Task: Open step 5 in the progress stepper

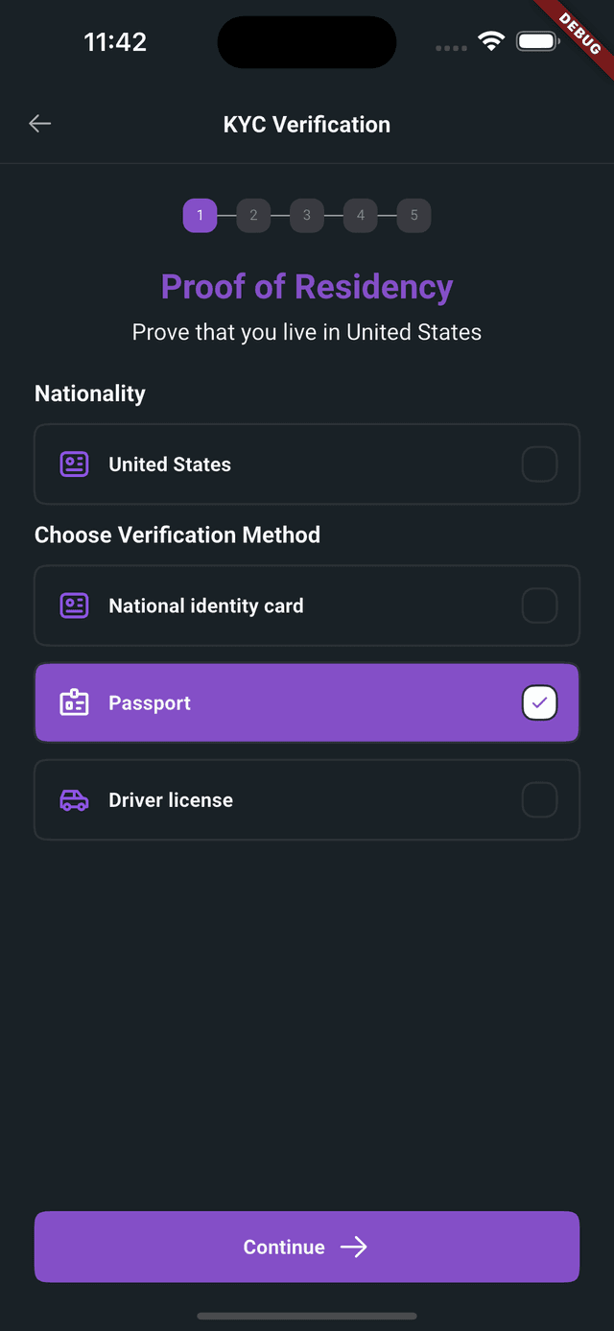Action: point(414,215)
